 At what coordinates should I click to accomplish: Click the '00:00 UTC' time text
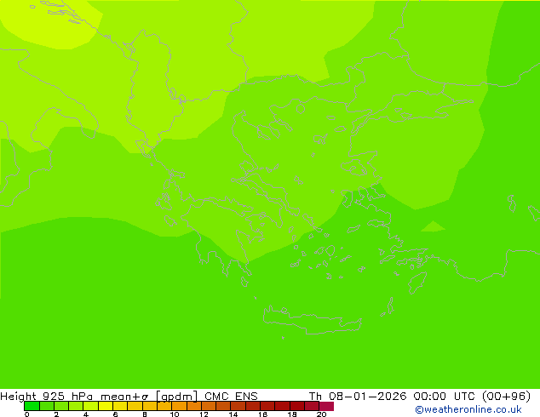[x=444, y=397]
